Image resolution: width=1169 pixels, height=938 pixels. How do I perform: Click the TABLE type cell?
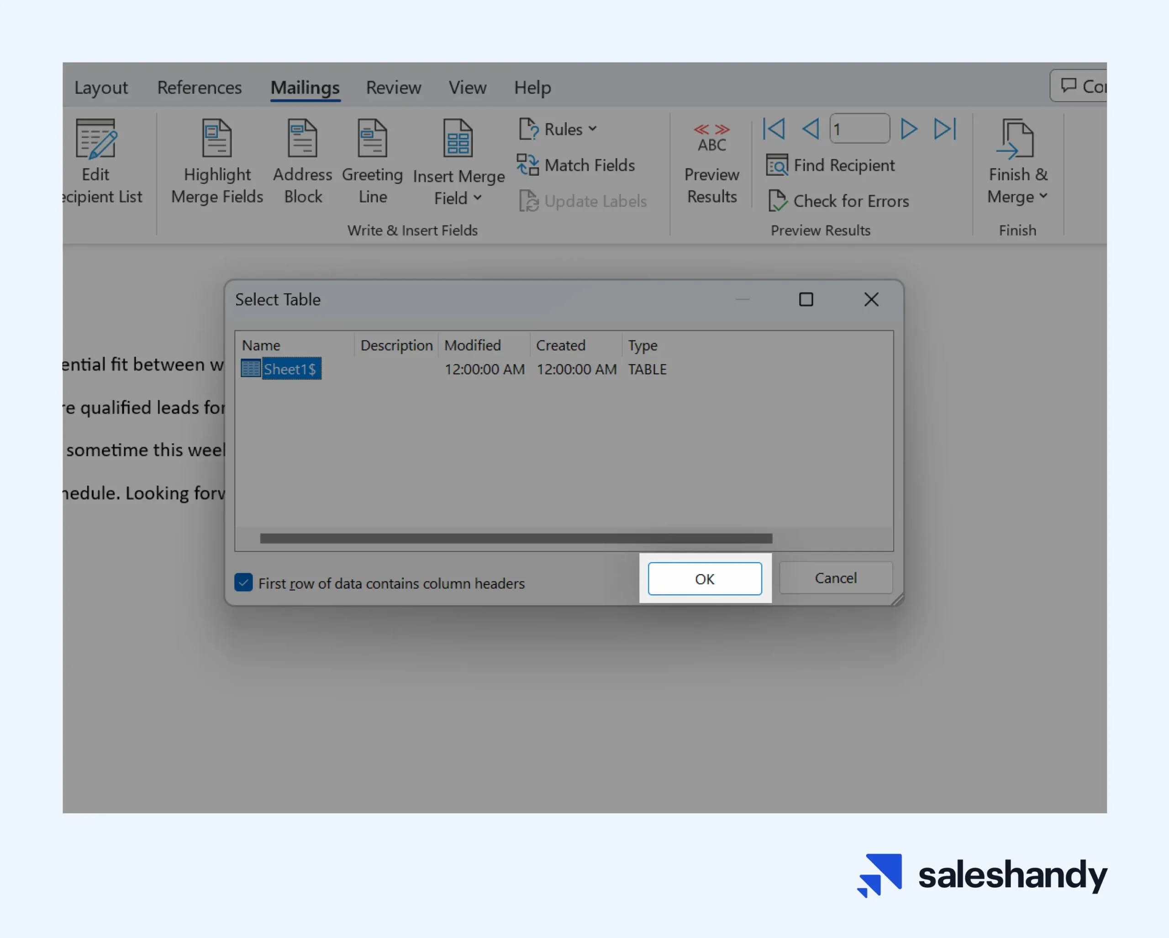coord(648,369)
